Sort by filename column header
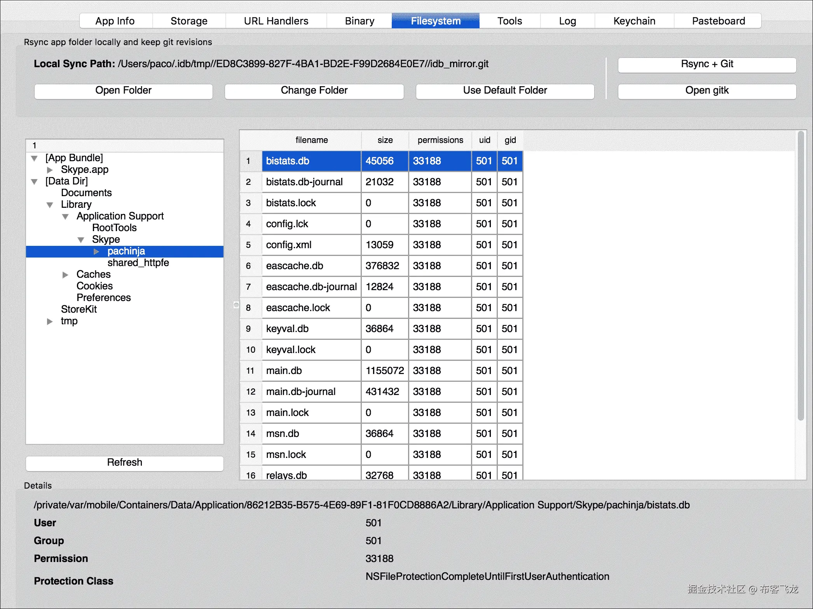Image resolution: width=813 pixels, height=609 pixels. click(312, 140)
